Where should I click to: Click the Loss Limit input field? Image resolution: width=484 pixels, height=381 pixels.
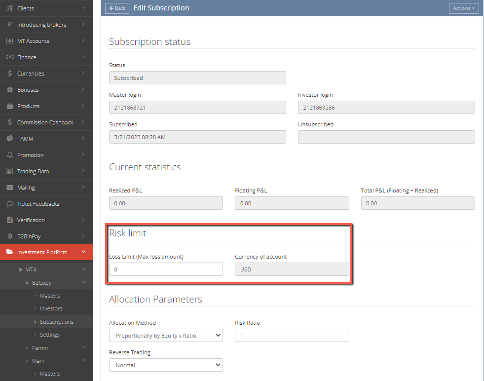pyautogui.click(x=166, y=269)
